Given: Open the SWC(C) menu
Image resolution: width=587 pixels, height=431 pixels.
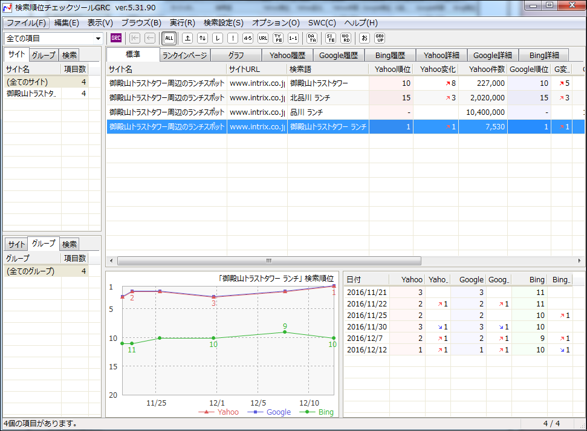Looking at the screenshot, I should click(322, 23).
